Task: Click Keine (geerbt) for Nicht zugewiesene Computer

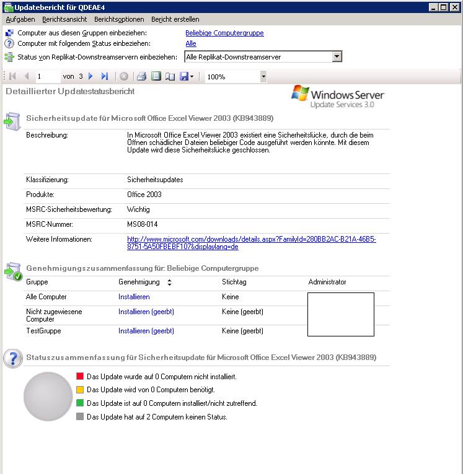Action: (242, 312)
